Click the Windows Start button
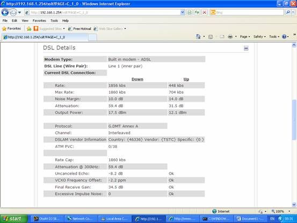 [14, 219]
